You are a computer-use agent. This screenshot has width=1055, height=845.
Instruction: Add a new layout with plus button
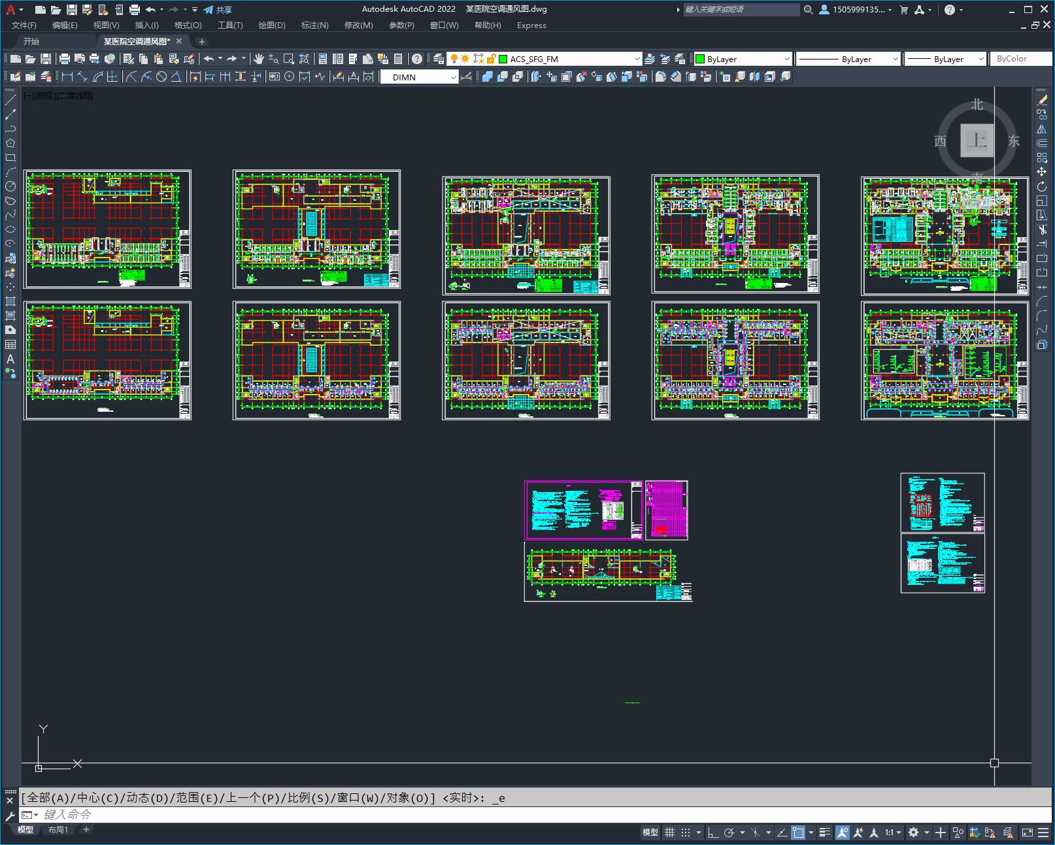coord(86,829)
